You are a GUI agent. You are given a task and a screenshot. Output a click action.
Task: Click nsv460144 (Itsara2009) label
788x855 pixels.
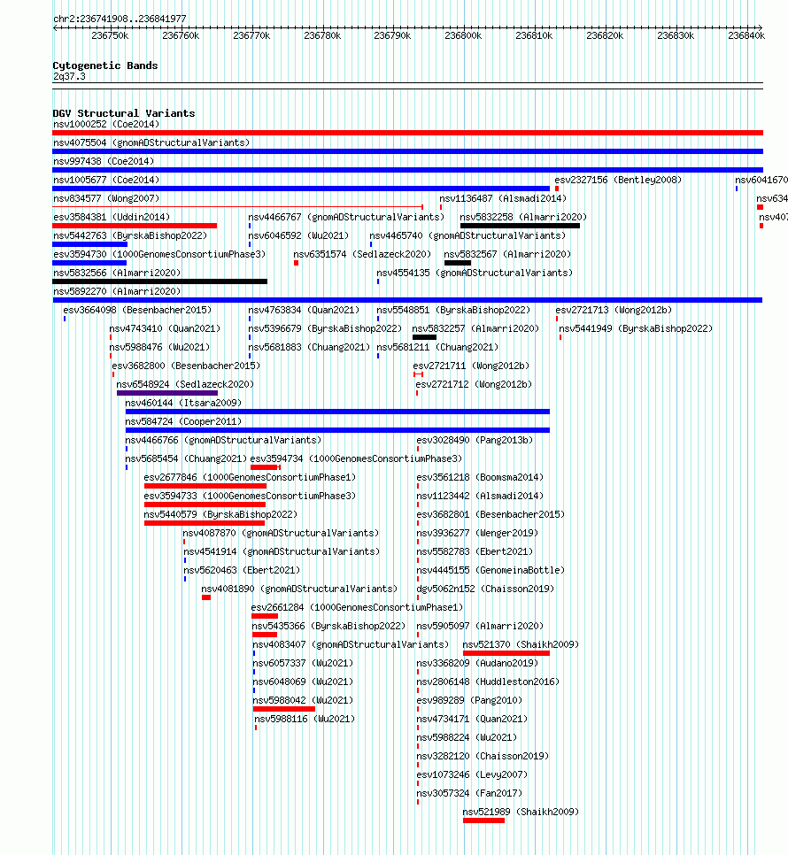coord(183,403)
